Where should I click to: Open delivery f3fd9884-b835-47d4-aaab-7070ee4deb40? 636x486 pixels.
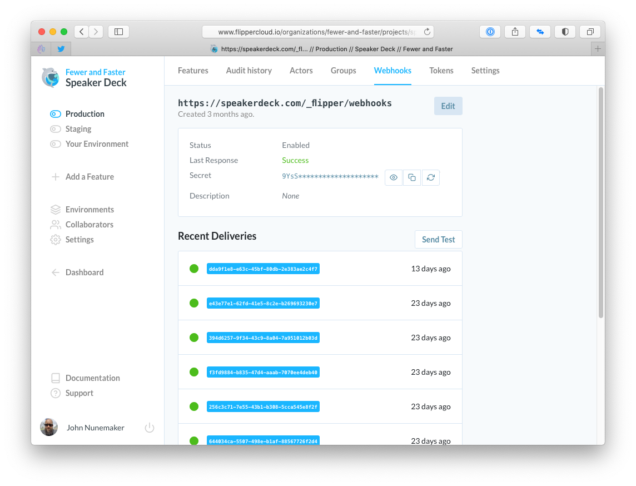(264, 373)
